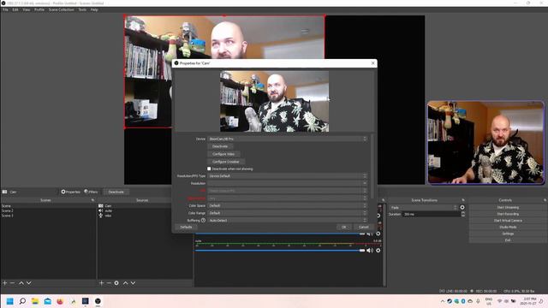Click Start Virtual Camera button
Viewport: 548px width, 308px height.
pyautogui.click(x=508, y=221)
